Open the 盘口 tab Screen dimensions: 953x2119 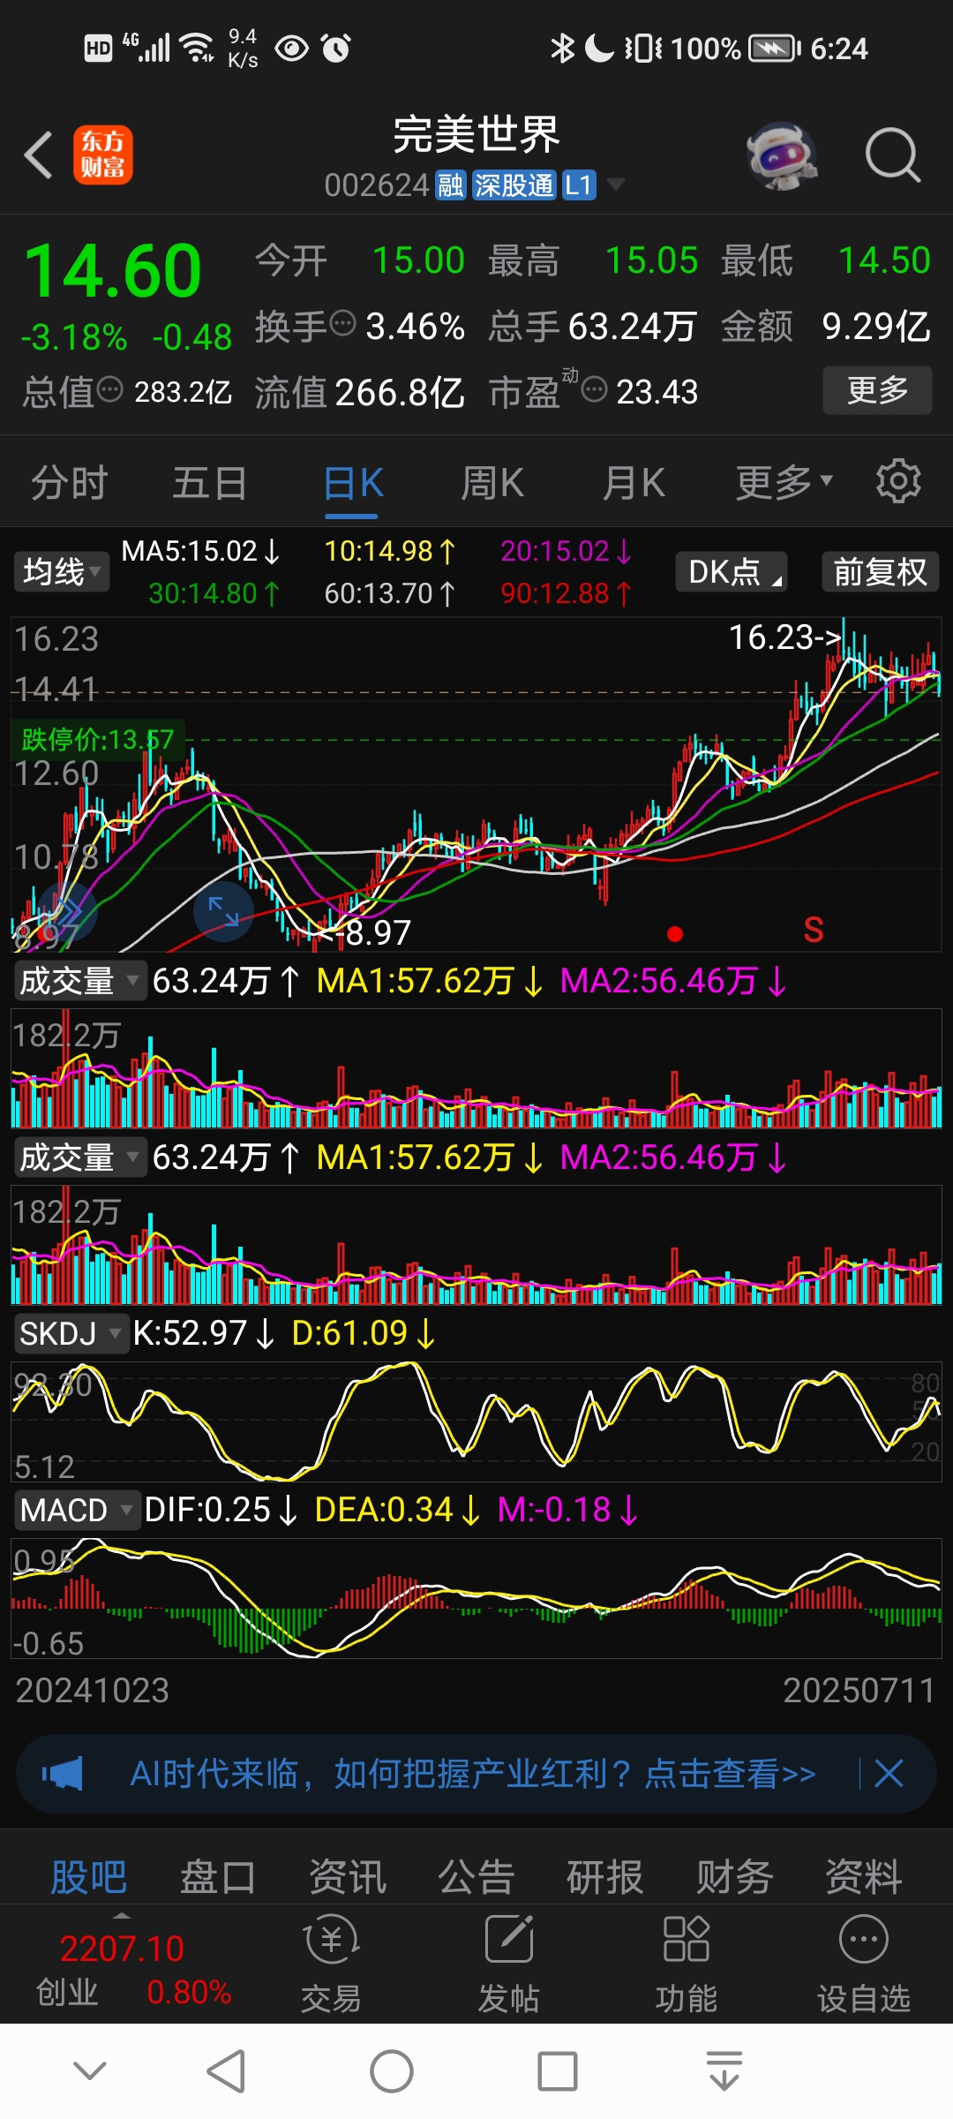218,1877
